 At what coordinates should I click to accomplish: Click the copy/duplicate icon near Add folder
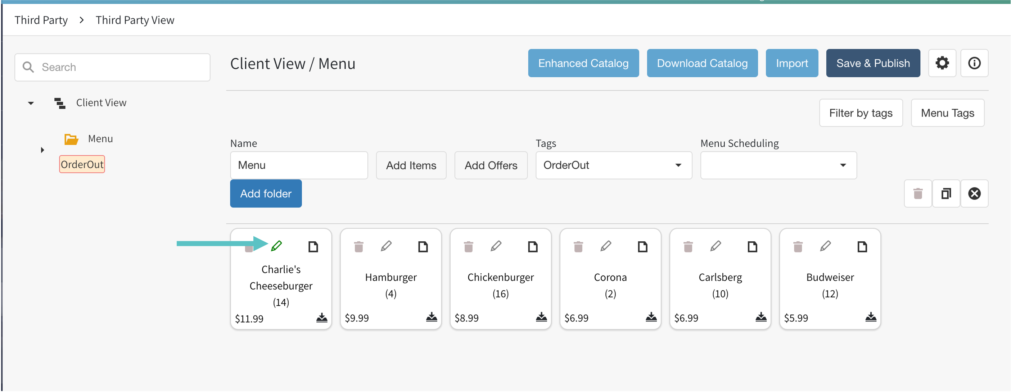pyautogui.click(x=946, y=193)
